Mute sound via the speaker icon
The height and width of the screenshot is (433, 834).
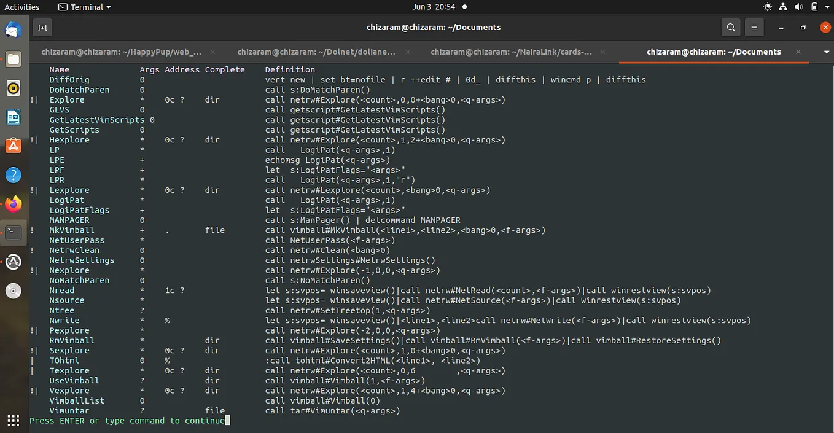(x=800, y=7)
